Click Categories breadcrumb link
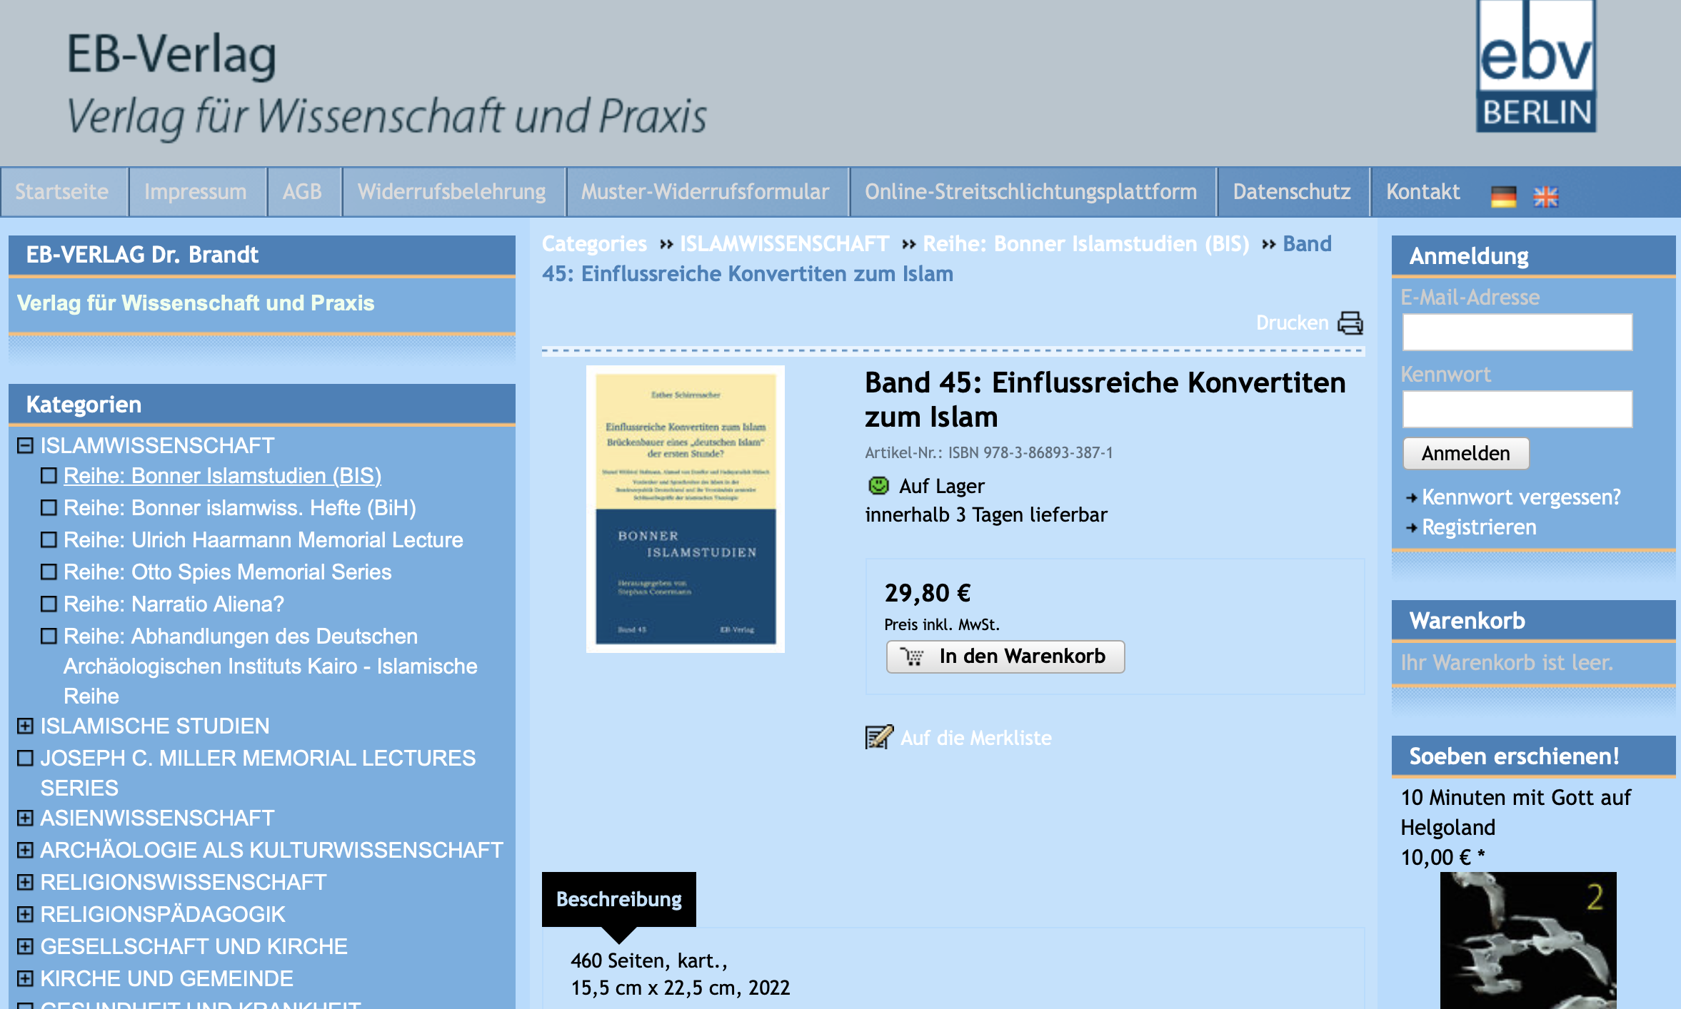 (x=594, y=244)
